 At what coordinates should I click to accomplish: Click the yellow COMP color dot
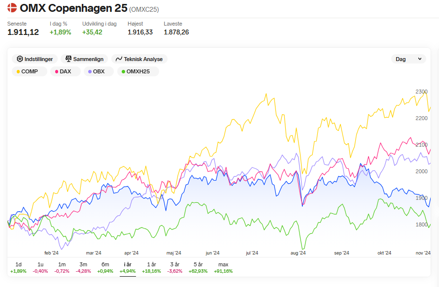coord(18,71)
